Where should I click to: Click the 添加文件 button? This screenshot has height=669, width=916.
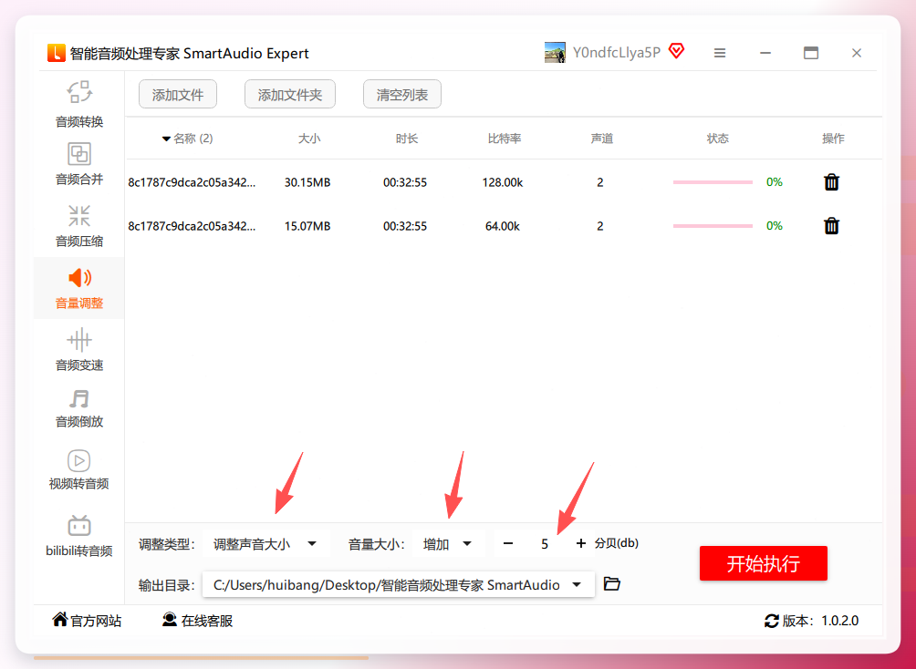(x=178, y=95)
